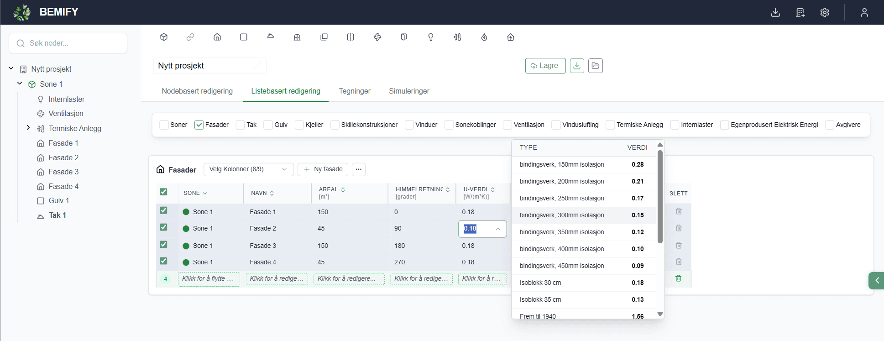Uncheck the Fasader filter checkbox
Image resolution: width=884 pixels, height=341 pixels.
[199, 125]
